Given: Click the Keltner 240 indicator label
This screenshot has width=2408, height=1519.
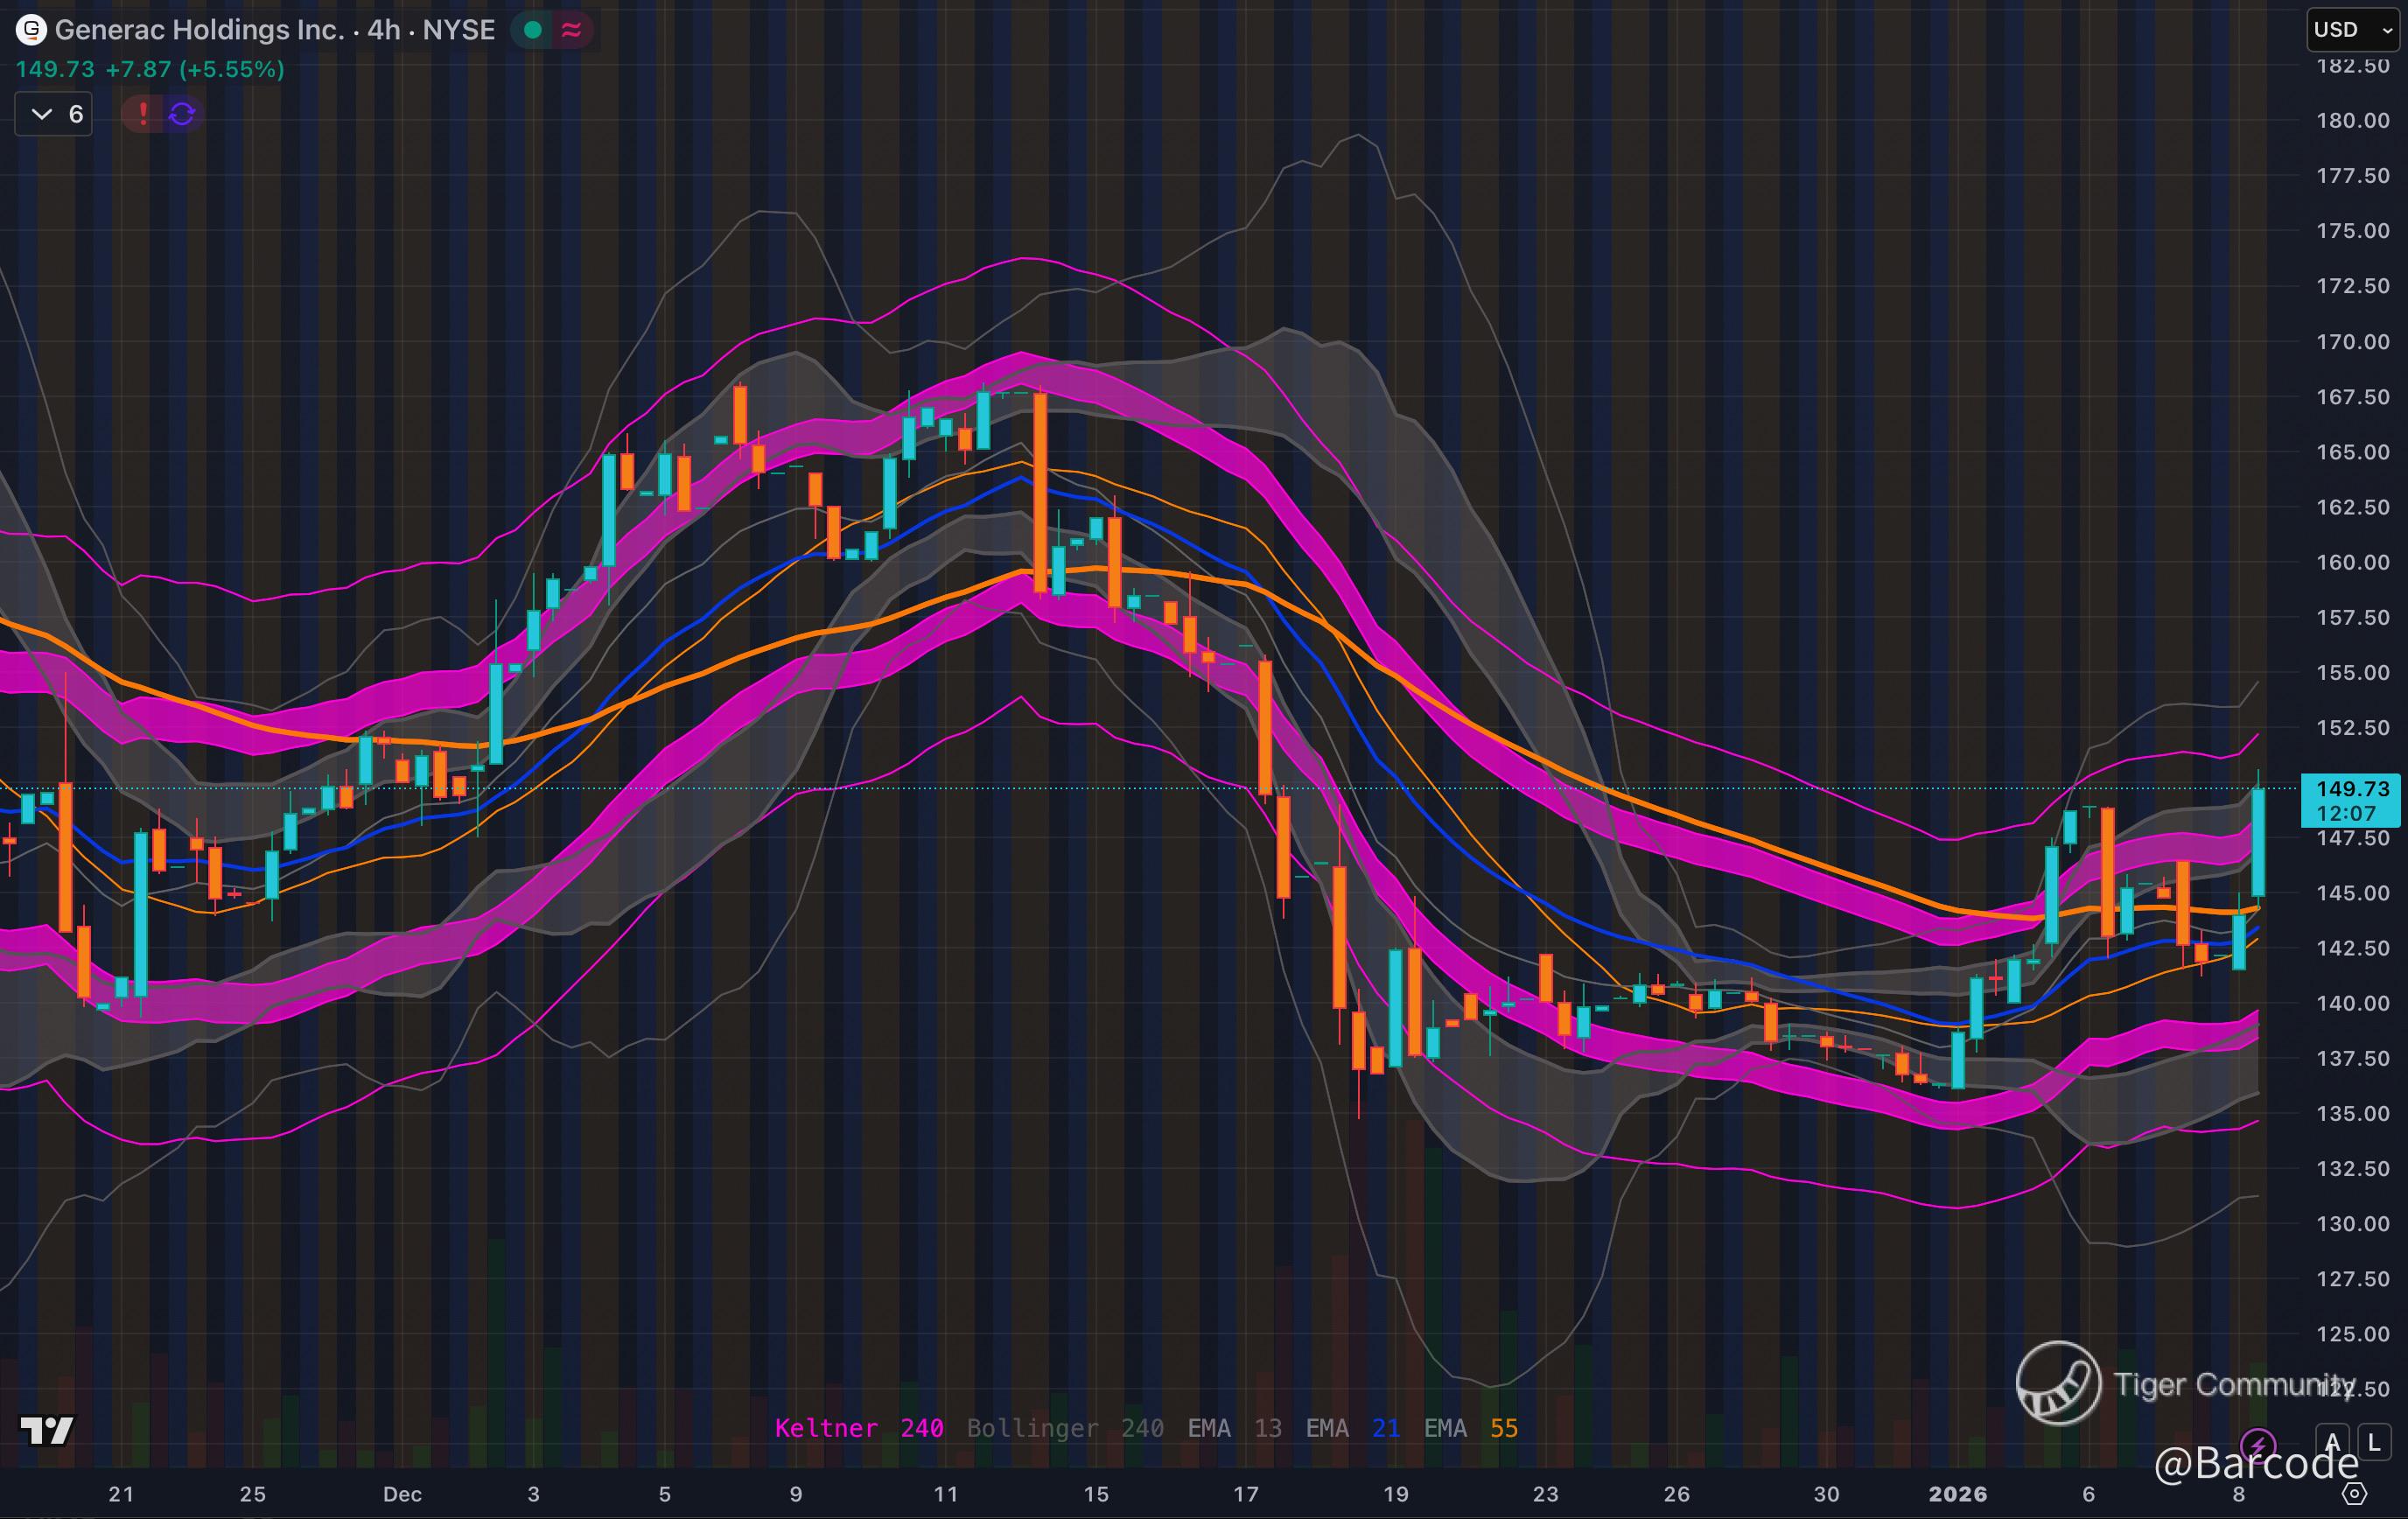Looking at the screenshot, I should [x=858, y=1428].
